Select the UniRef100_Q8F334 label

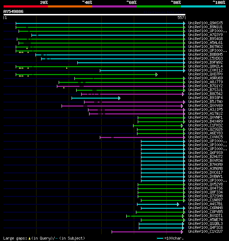pyautogui.click(x=205, y=192)
